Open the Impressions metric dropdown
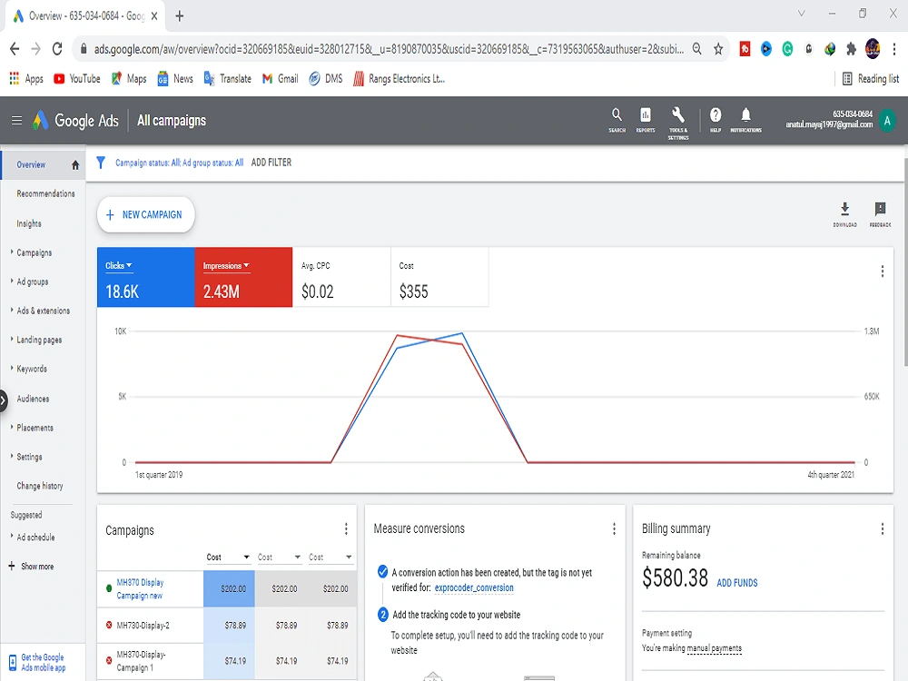 [x=226, y=266]
